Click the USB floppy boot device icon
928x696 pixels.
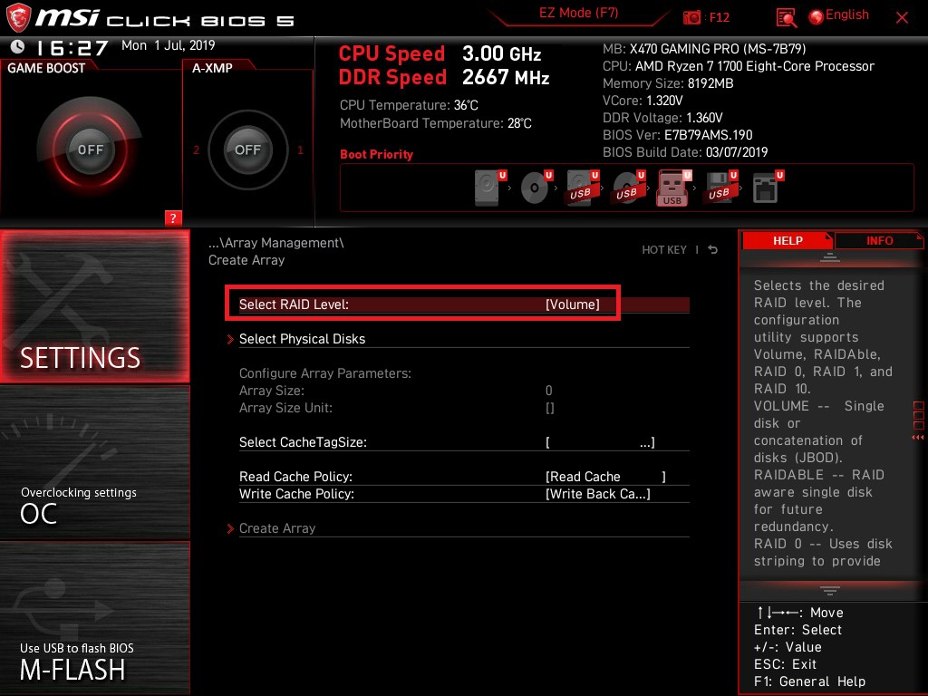pyautogui.click(x=719, y=188)
